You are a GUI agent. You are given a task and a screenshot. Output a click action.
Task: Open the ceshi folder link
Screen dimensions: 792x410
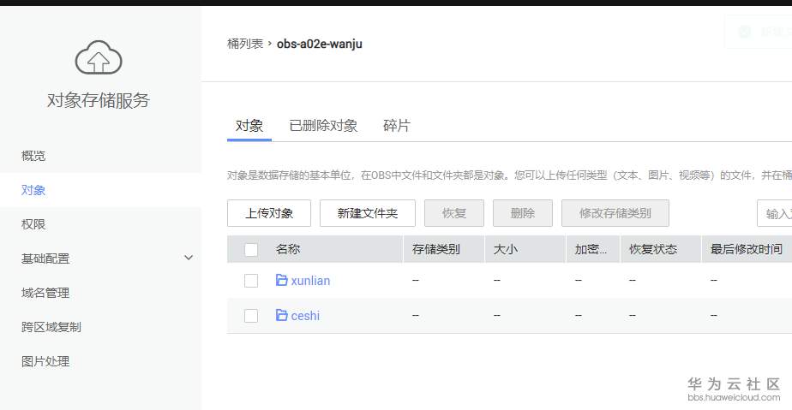[305, 316]
